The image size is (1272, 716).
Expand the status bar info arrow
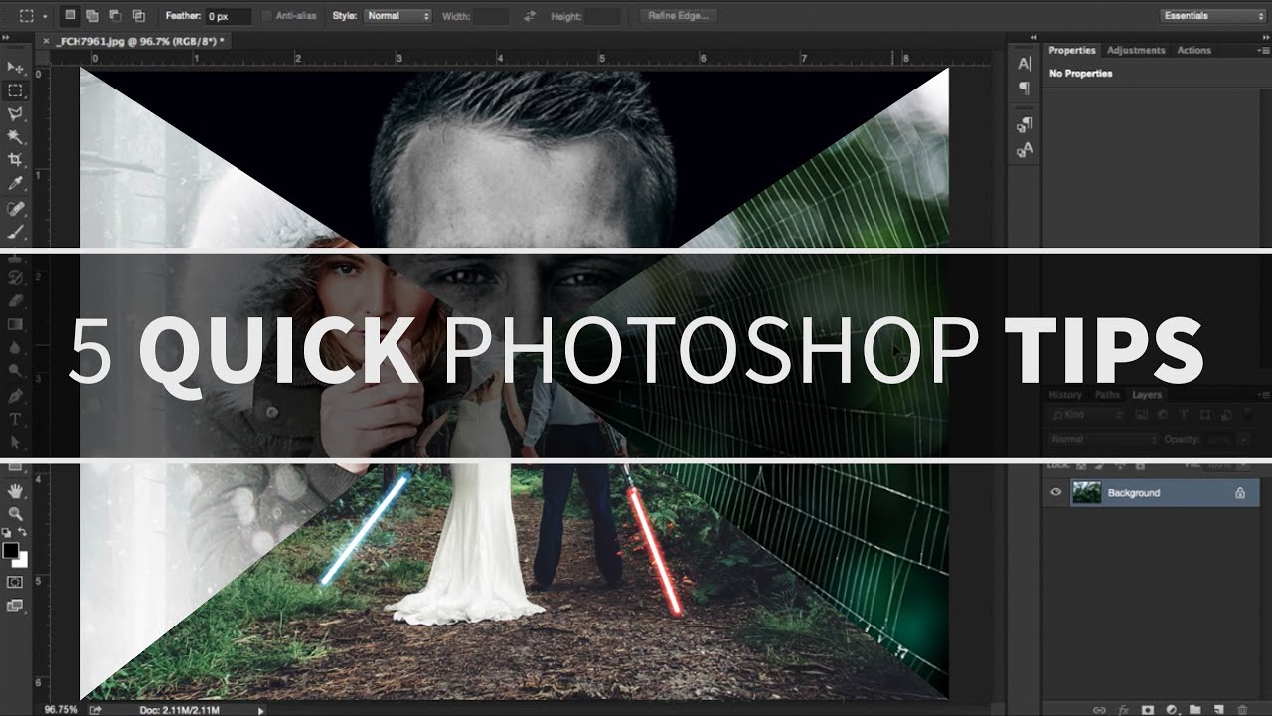pos(261,710)
